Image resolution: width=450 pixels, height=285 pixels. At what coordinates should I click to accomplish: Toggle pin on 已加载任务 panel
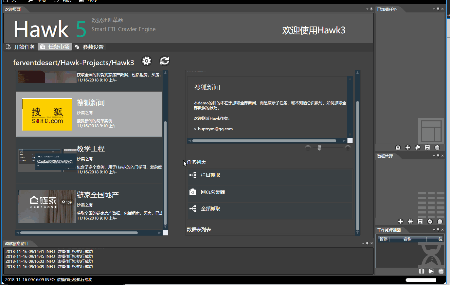438,9
